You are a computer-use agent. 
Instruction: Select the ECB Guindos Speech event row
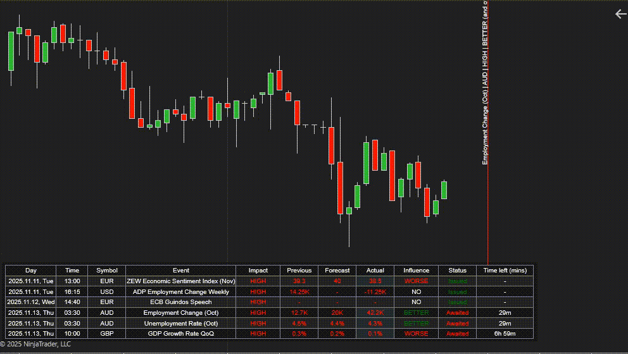[x=181, y=302]
